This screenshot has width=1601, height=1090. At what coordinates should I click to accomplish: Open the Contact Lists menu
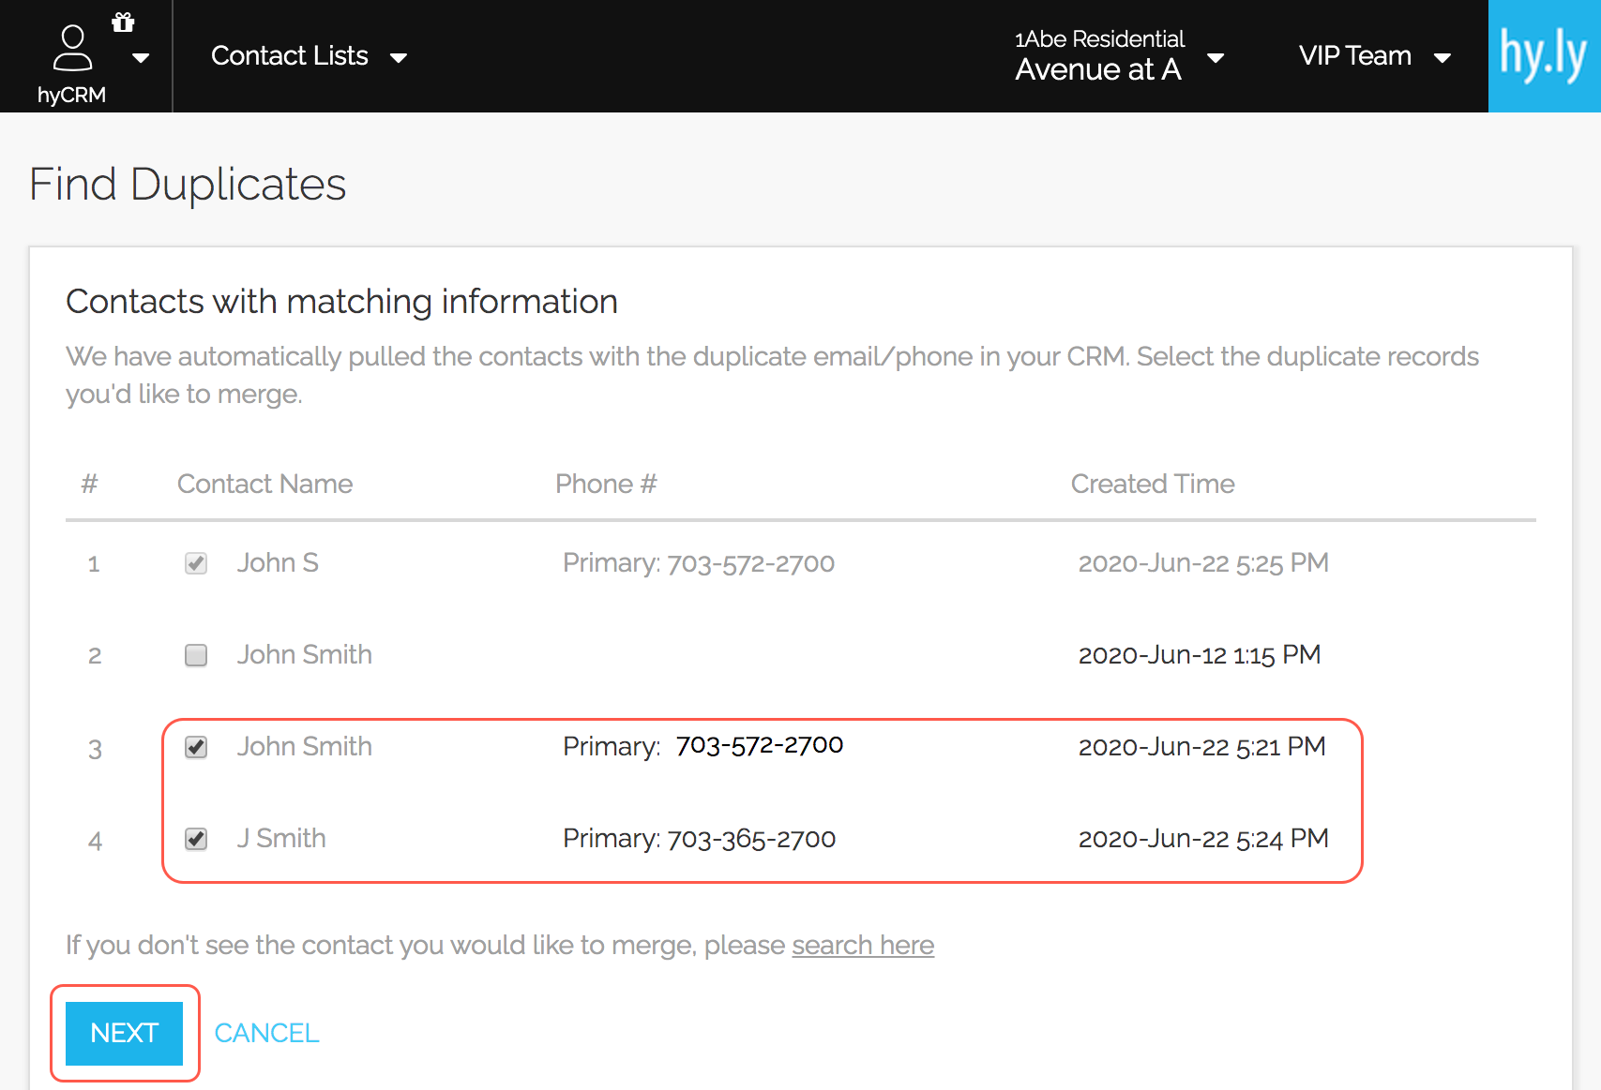pos(308,56)
